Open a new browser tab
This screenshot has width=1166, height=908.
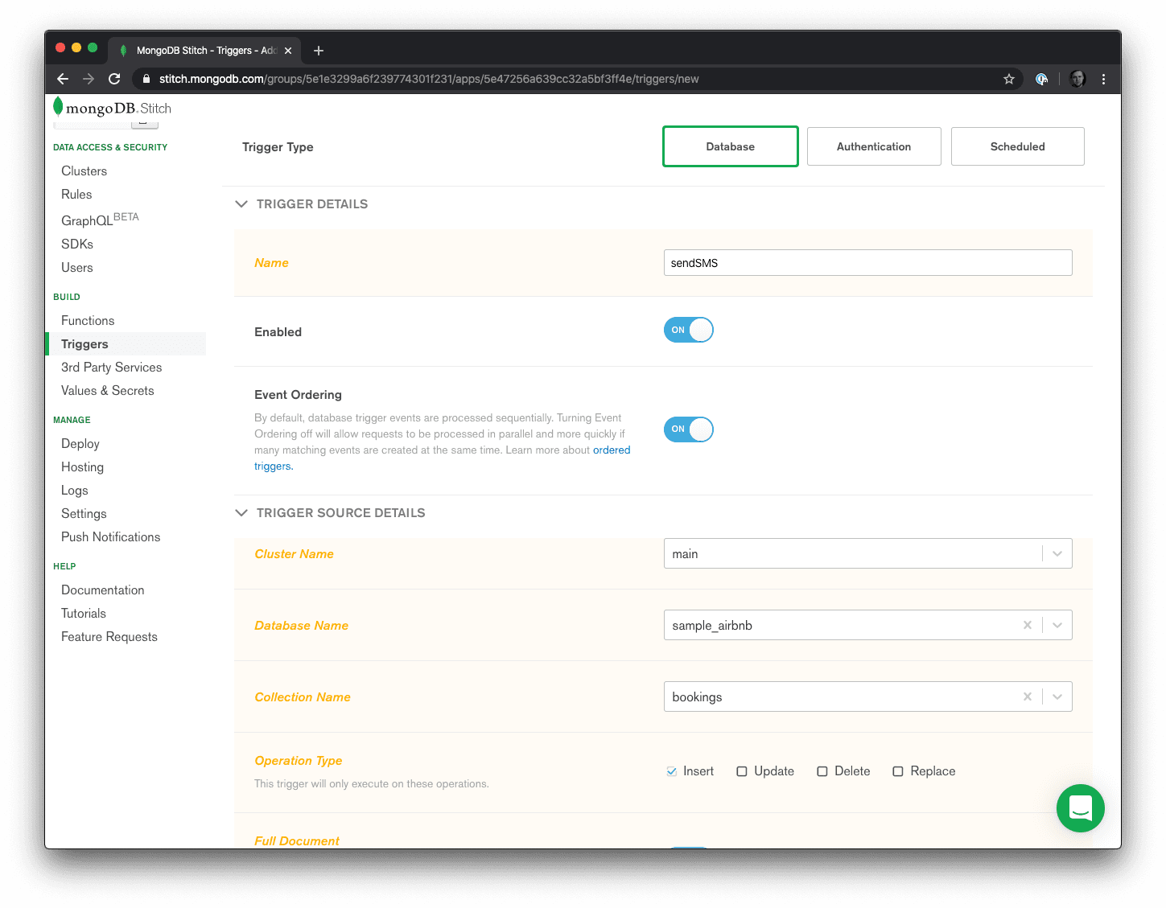[319, 51]
